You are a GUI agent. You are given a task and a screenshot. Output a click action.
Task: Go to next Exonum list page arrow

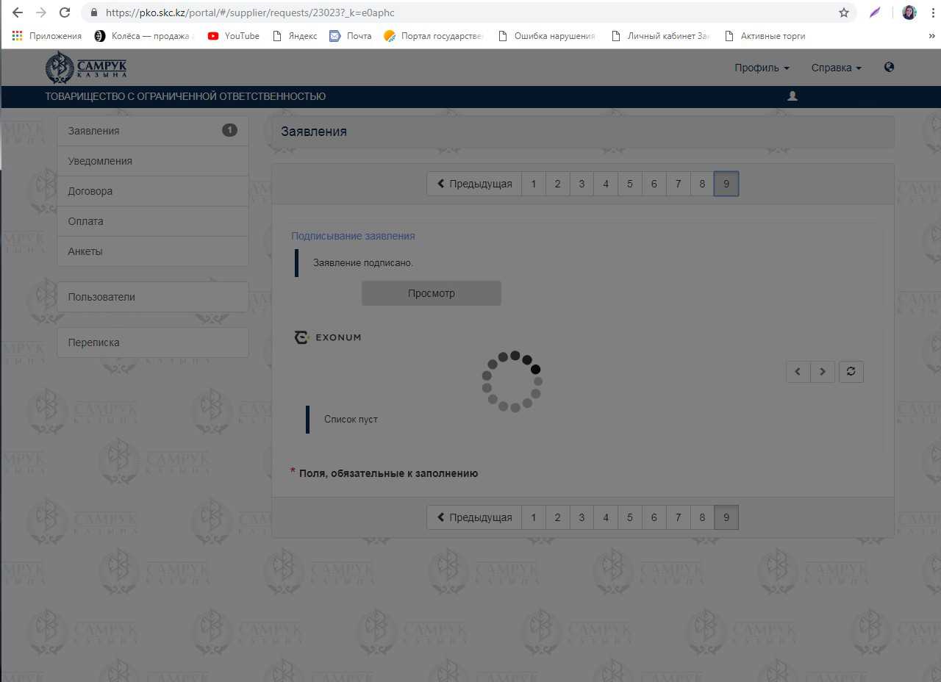point(823,372)
